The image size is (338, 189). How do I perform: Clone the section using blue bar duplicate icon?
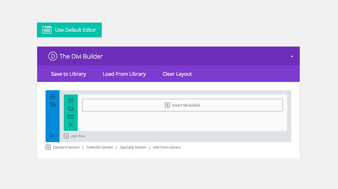click(x=52, y=104)
